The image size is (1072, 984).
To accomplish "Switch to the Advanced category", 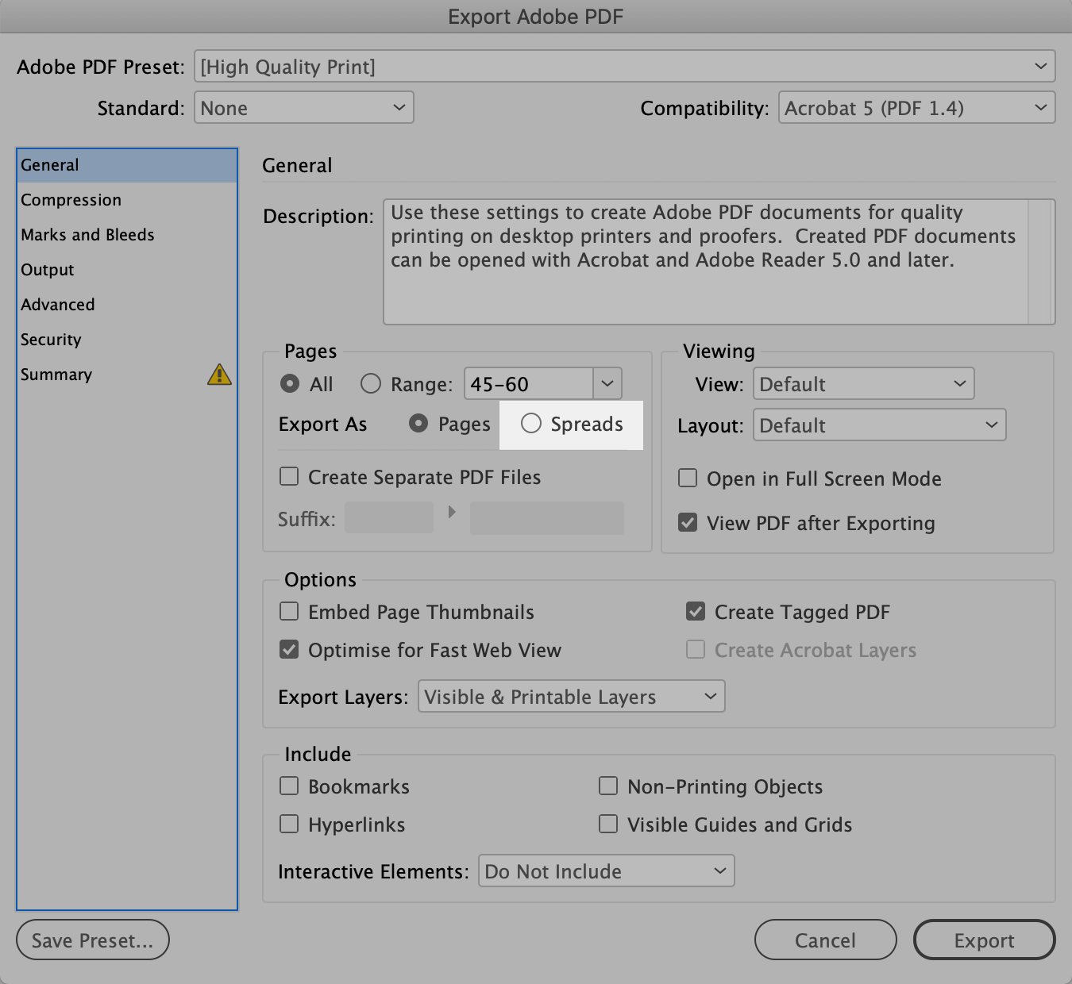I will 127,305.
